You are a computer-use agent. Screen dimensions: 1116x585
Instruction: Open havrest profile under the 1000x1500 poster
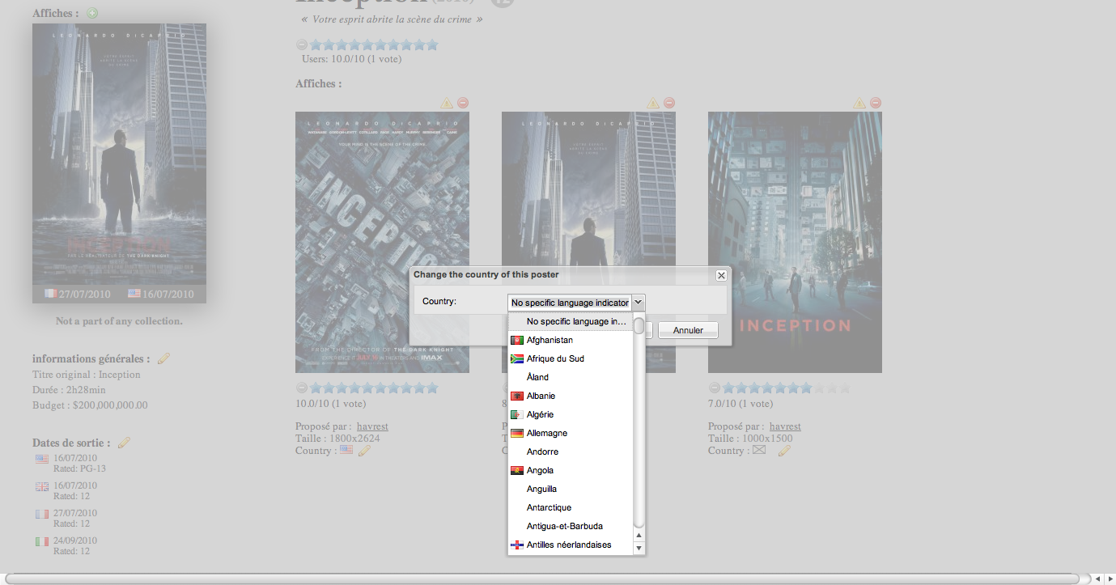pos(785,426)
